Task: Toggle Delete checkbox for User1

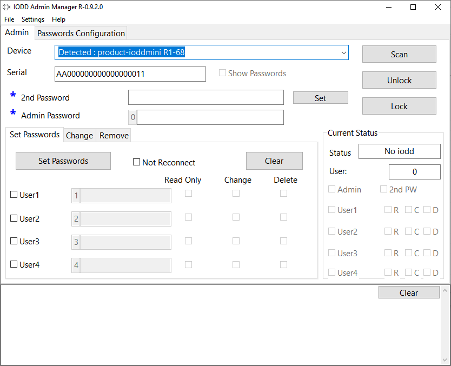Action: [283, 193]
